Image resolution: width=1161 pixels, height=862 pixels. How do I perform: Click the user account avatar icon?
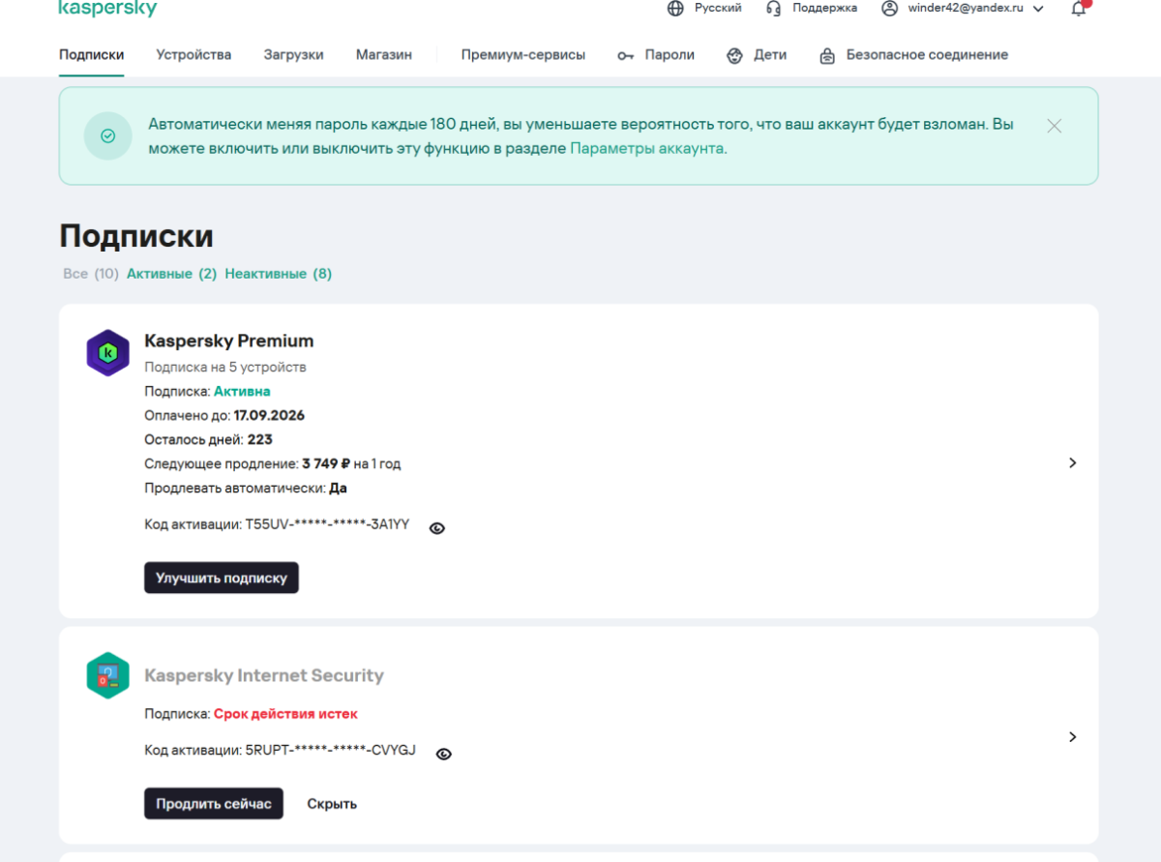pos(889,8)
